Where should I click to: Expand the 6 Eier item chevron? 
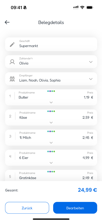[51, 163]
